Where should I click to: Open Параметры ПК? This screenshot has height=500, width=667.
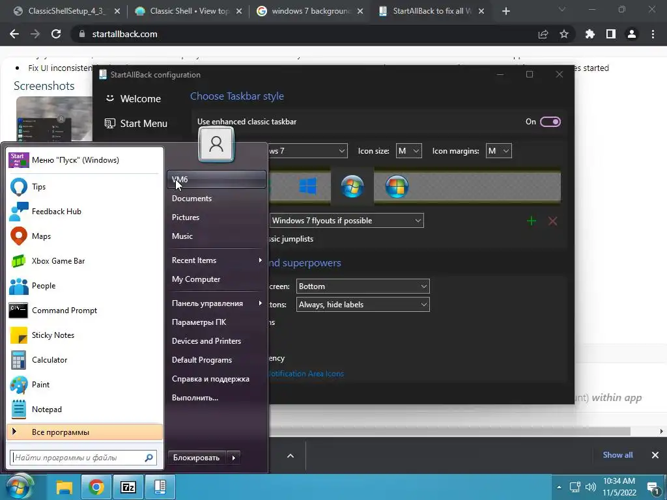(x=216, y=322)
